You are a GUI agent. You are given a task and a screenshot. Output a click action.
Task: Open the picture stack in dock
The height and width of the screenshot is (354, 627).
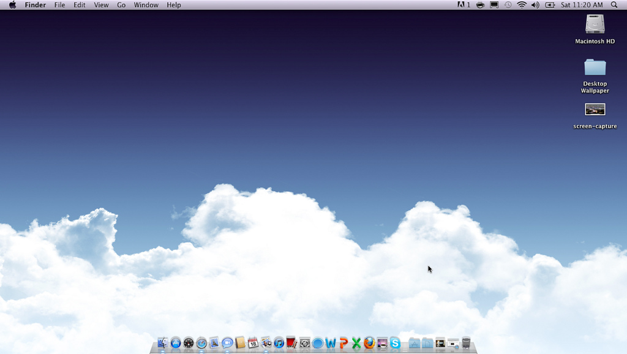coord(440,343)
